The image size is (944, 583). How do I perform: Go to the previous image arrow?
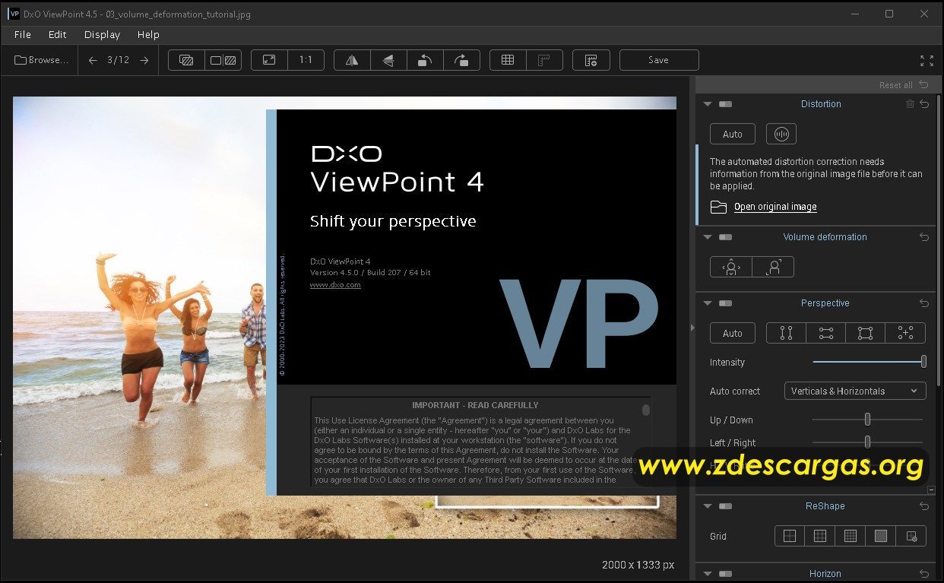point(93,60)
